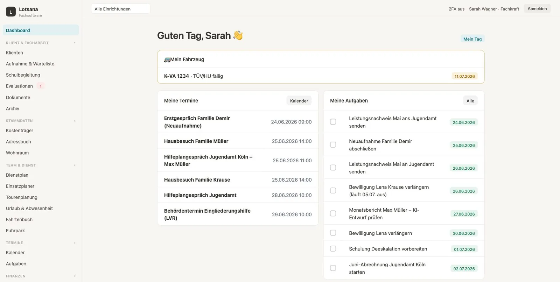Open Hilfeplangespräch Jugendamt Köln – Max Müller

tap(238, 160)
